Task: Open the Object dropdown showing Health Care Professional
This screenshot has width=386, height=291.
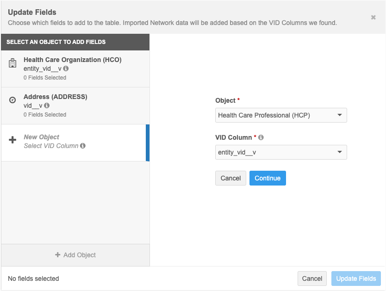Action: [280, 115]
